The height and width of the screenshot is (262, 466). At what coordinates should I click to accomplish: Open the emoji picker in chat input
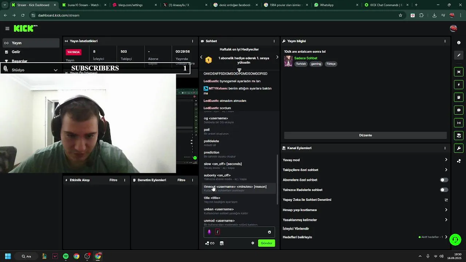(269, 232)
